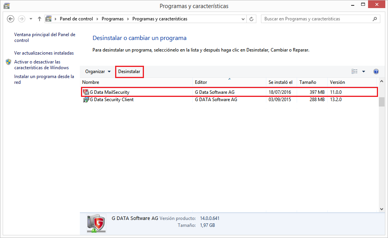Click the G Data Security Client icon

86,100
